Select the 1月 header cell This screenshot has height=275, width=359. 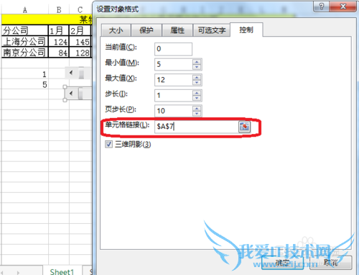click(59, 30)
